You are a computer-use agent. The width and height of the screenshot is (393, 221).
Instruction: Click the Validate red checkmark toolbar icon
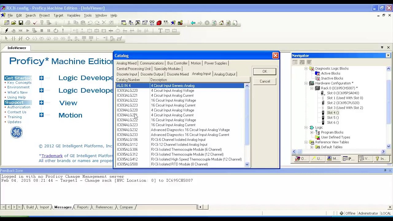click(x=35, y=23)
